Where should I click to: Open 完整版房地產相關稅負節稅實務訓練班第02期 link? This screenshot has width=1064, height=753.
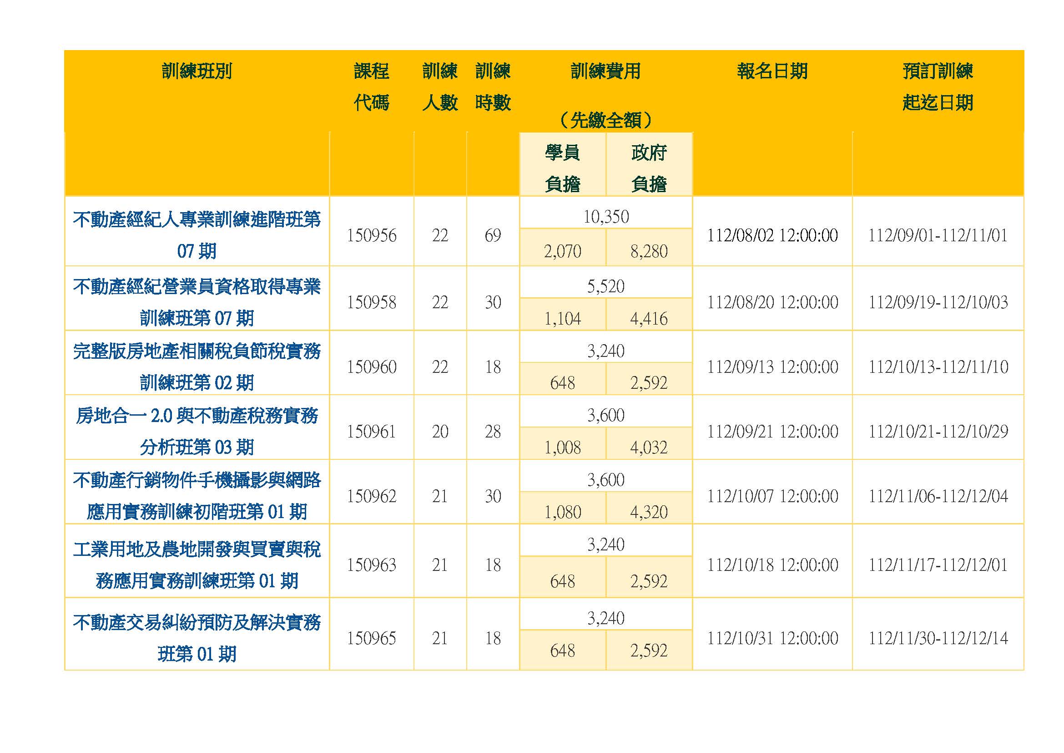tap(197, 366)
